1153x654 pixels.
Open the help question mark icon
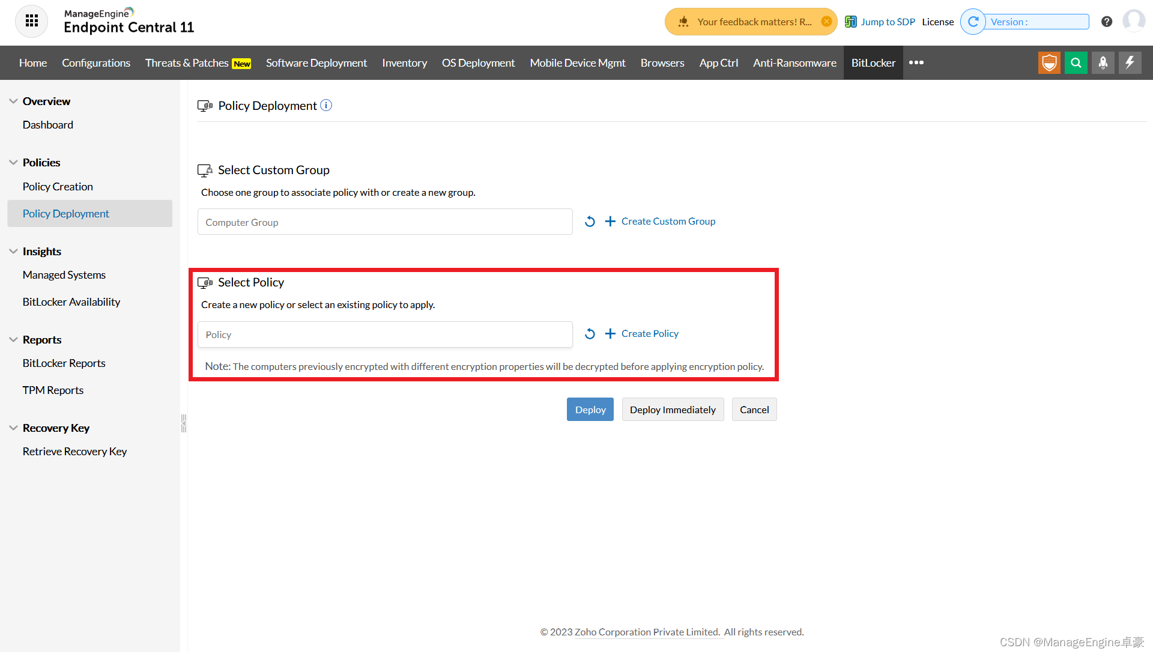pyautogui.click(x=1107, y=22)
